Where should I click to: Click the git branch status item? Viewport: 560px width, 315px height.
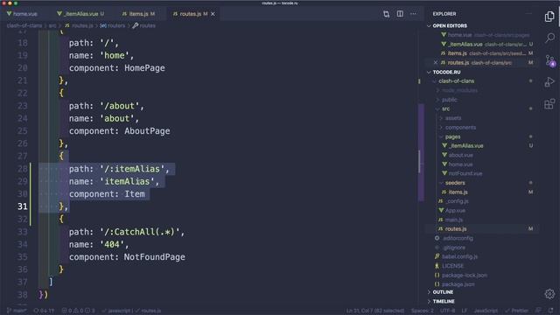(x=17, y=311)
